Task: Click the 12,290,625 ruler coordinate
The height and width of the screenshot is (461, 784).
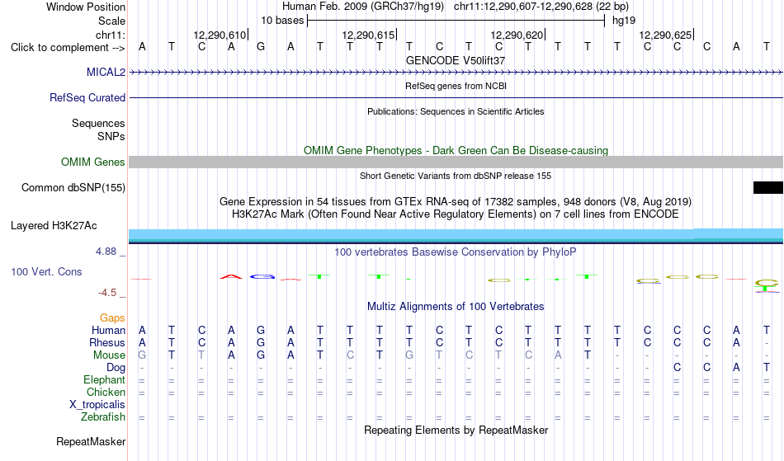Action: tap(665, 35)
